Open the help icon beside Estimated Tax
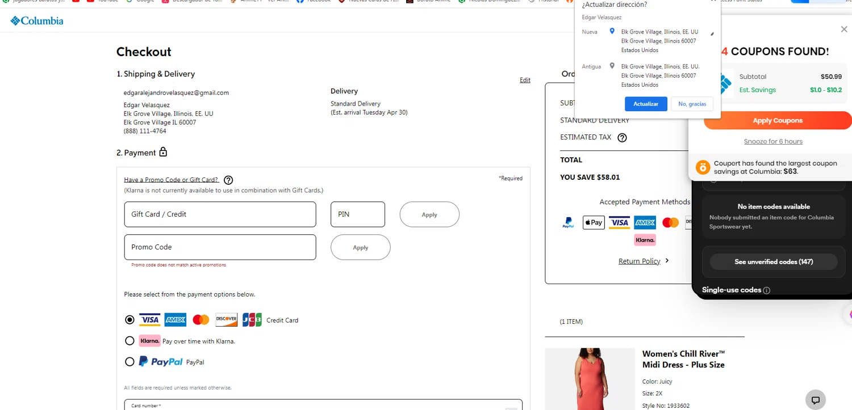This screenshot has width=852, height=410. [622, 137]
